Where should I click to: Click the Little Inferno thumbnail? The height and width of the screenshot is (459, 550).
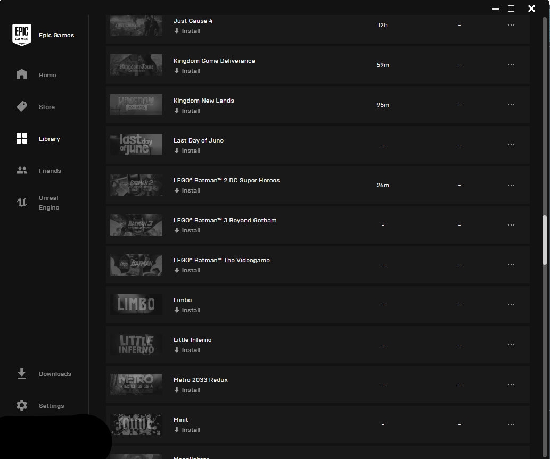[x=136, y=345]
